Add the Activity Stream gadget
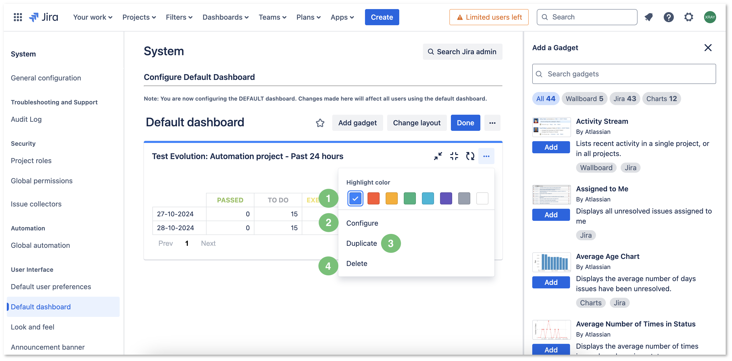Viewport: 732px width, 361px height. click(551, 147)
